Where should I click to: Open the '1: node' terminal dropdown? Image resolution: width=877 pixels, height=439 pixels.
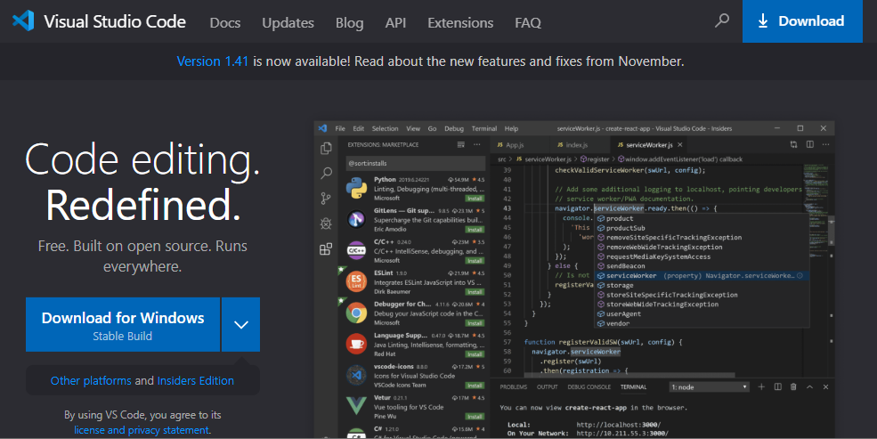710,387
